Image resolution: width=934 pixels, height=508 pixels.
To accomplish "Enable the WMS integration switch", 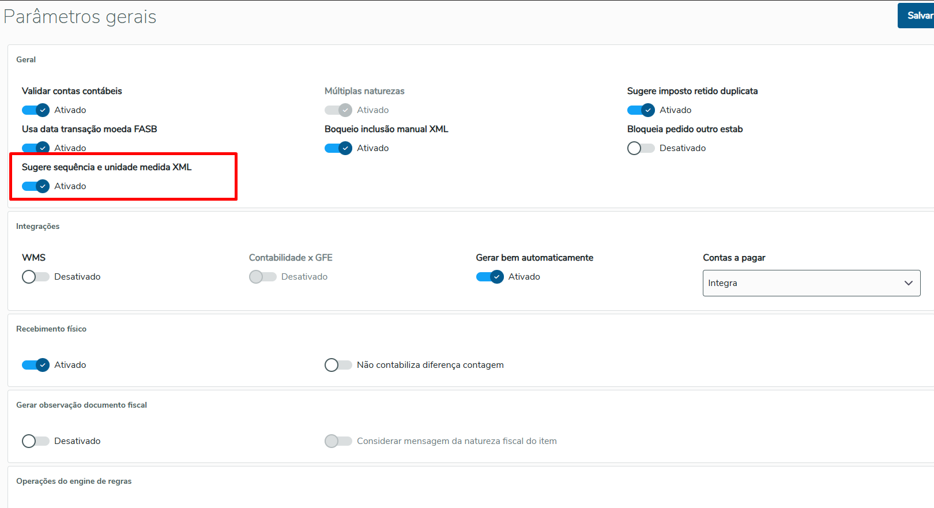I will point(36,277).
